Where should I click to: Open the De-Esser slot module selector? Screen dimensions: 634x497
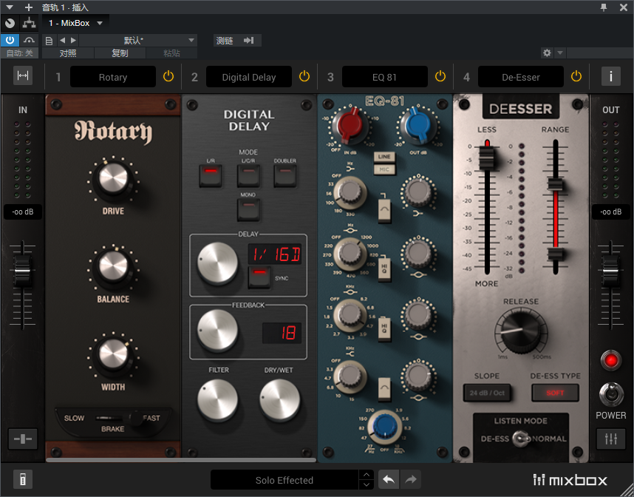point(521,77)
